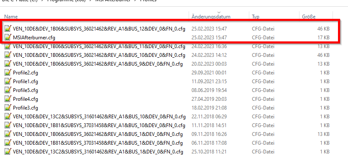This screenshot has height=166, width=348.
Task: Click the Profile5.cfg file icon
Action: click(x=8, y=90)
